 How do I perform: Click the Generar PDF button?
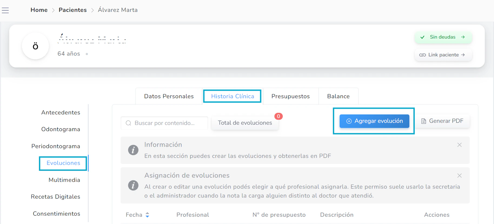(442, 121)
